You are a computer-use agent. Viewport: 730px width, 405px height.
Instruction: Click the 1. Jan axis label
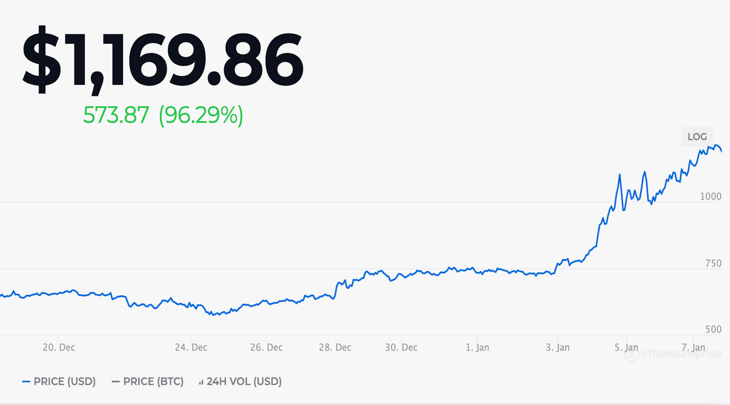477,347
